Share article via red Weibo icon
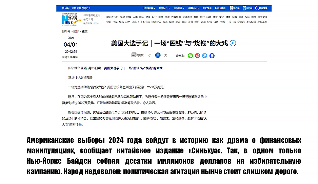The width and height of the screenshot is (318, 184). click(x=197, y=55)
